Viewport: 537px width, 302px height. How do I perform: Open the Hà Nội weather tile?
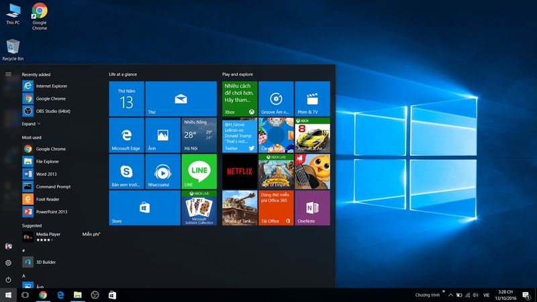(x=199, y=136)
